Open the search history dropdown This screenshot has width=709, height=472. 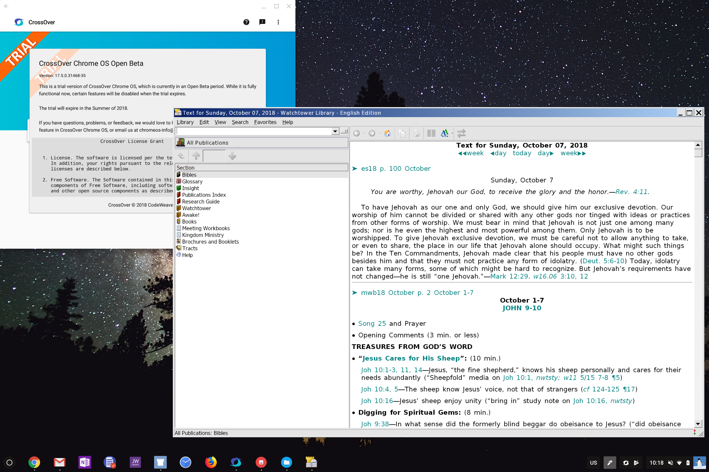tap(335, 131)
